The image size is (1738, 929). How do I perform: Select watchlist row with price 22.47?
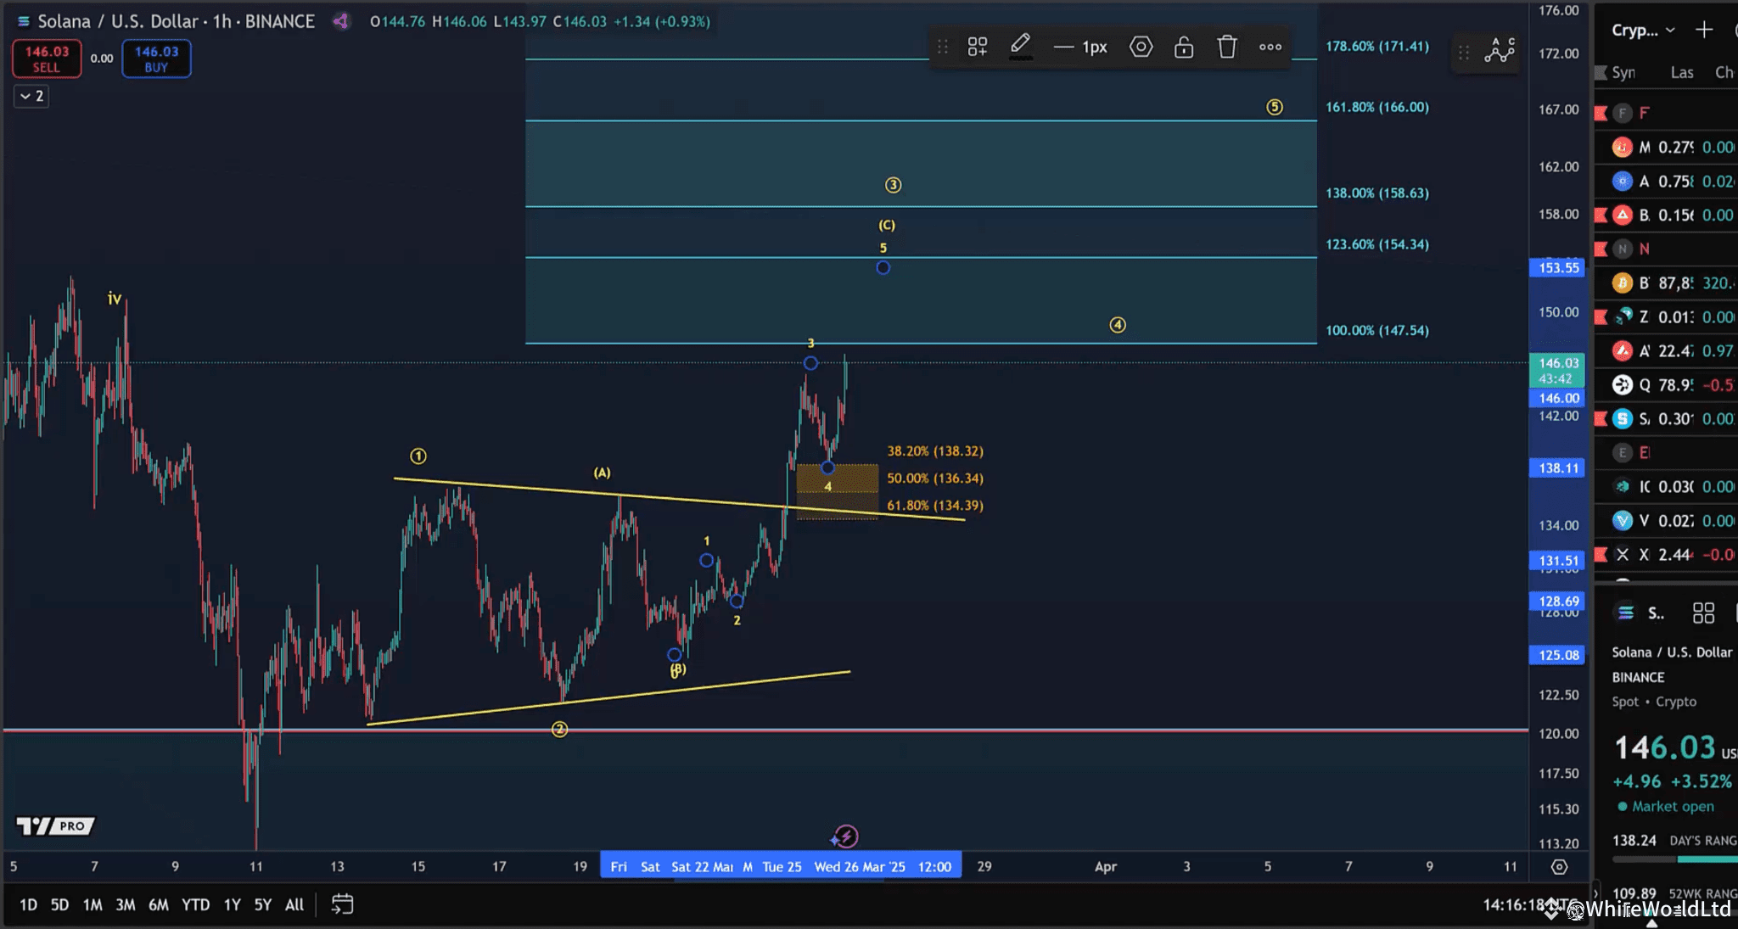point(1666,350)
